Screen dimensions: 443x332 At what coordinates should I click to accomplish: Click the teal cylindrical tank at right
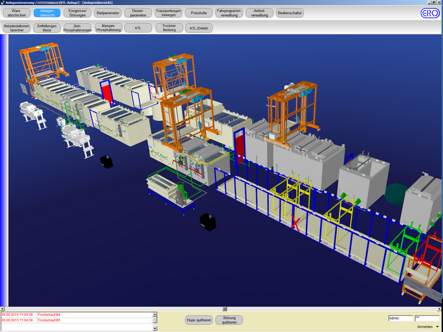394,195
